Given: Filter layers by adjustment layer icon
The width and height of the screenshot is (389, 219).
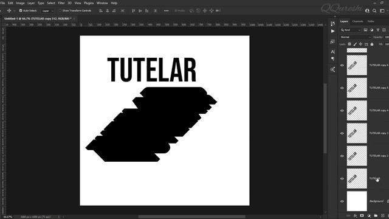Looking at the screenshot, I should pos(371,30).
